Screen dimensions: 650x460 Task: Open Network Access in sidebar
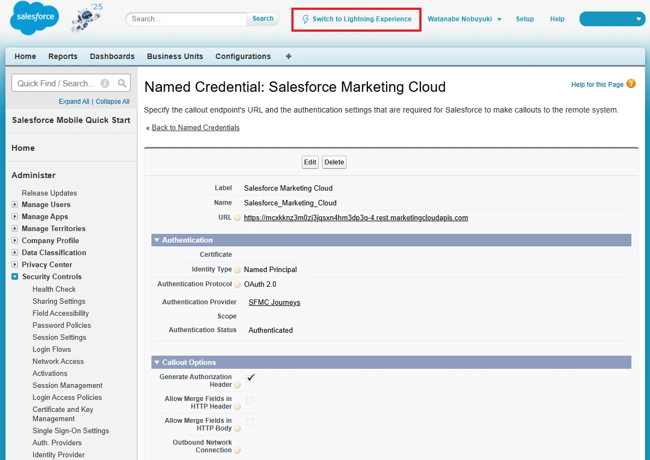point(58,361)
